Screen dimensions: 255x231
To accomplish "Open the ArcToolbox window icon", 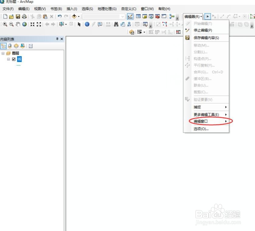I will click(x=158, y=17).
